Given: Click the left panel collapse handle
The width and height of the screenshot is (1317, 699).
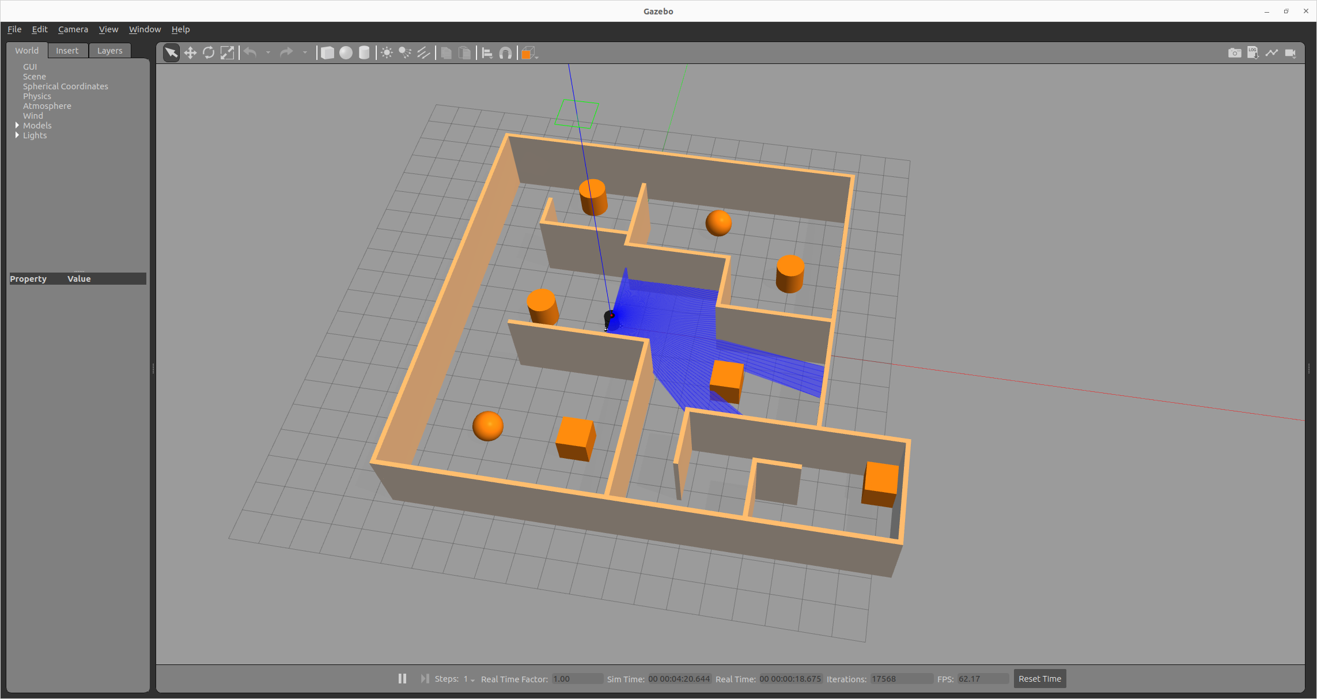Looking at the screenshot, I should 153,369.
